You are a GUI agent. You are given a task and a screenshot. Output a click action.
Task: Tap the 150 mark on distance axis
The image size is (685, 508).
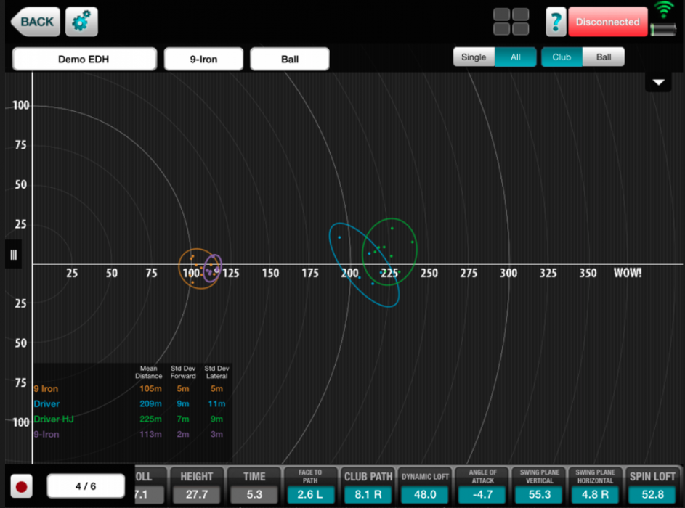[x=270, y=273]
